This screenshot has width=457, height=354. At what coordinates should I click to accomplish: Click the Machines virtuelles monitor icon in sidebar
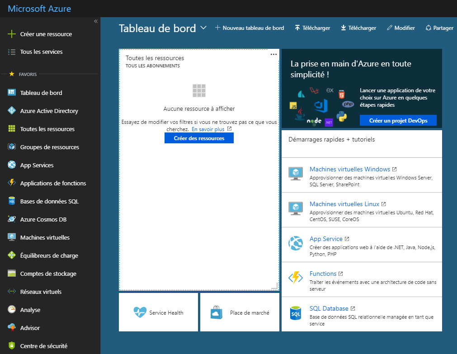coord(12,237)
